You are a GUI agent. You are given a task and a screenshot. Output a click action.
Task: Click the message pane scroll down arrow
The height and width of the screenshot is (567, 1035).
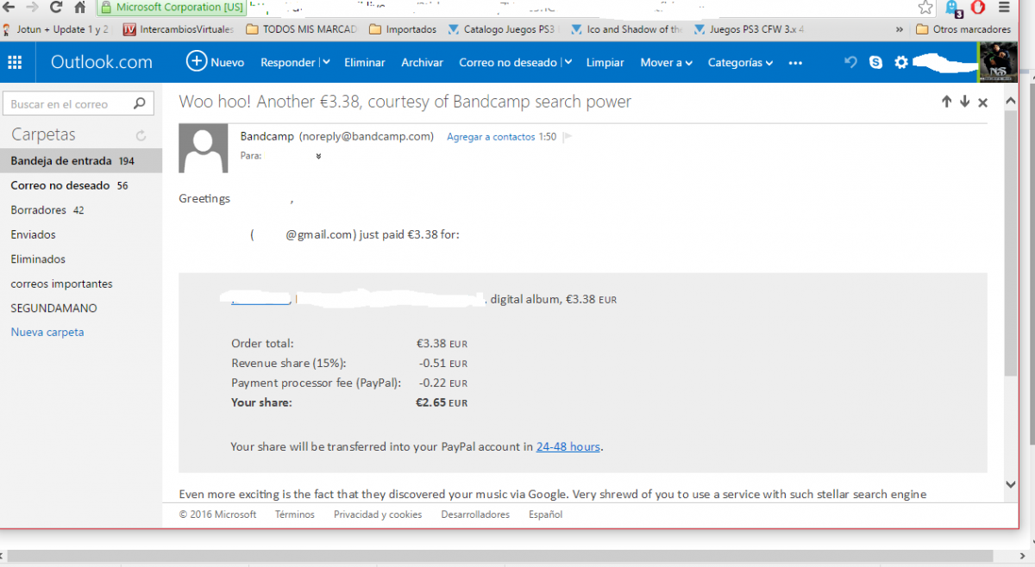(1011, 485)
